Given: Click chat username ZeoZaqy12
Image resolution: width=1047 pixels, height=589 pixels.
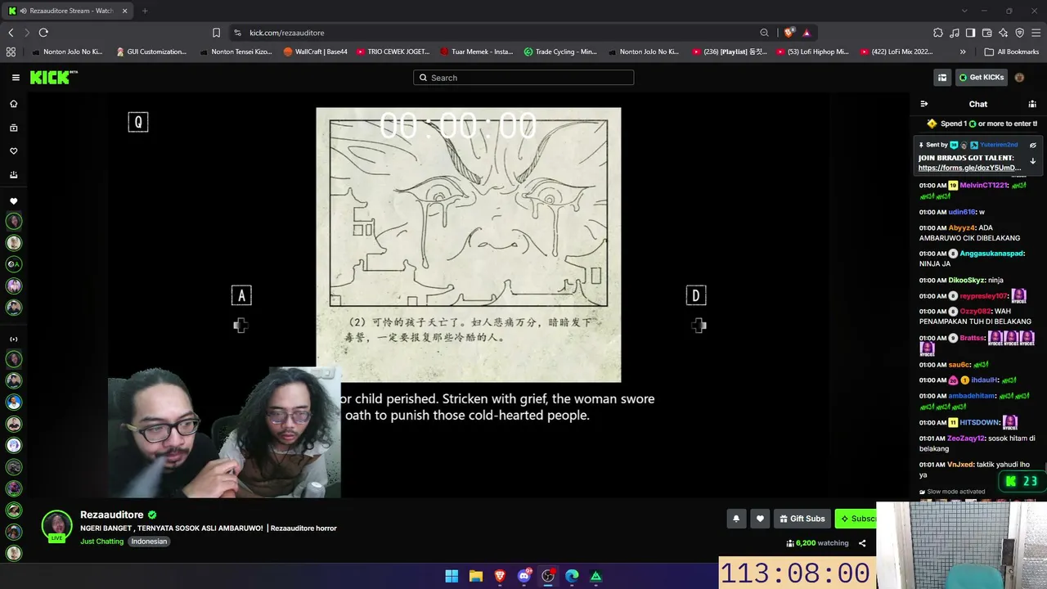Looking at the screenshot, I should 965,438.
